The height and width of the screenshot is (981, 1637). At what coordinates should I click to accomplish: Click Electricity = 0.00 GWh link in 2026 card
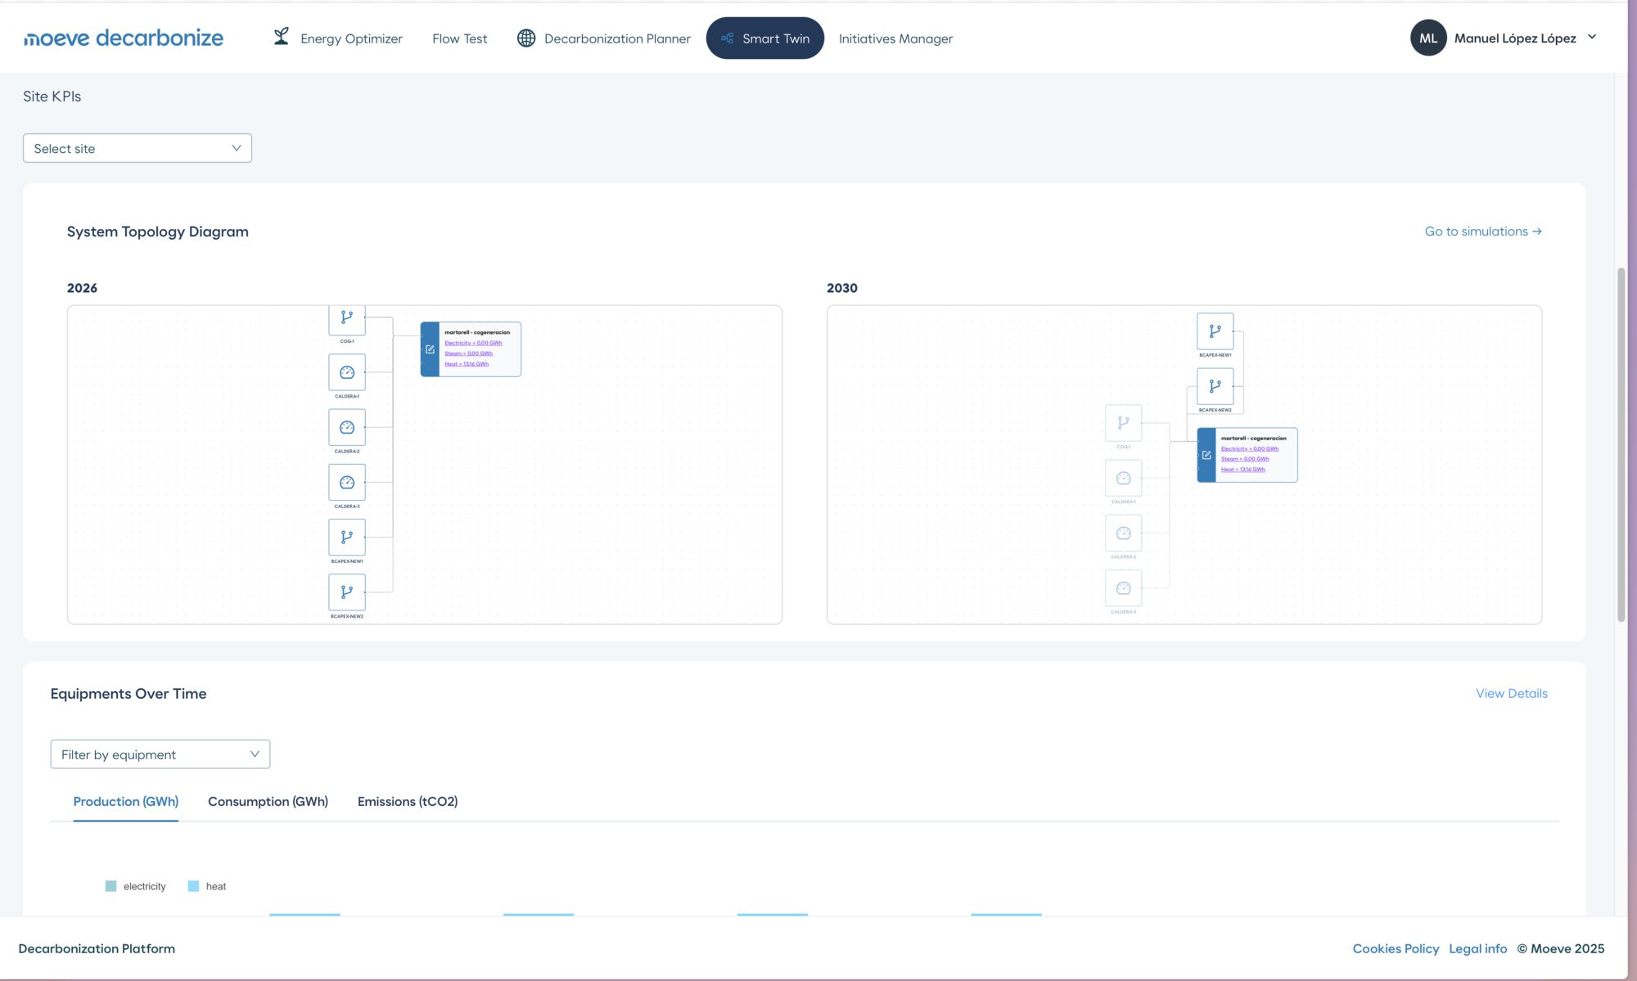point(473,343)
